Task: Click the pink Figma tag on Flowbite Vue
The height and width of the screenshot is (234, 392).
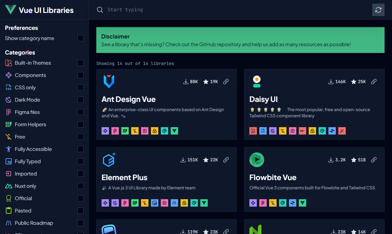Action: [x=263, y=203]
